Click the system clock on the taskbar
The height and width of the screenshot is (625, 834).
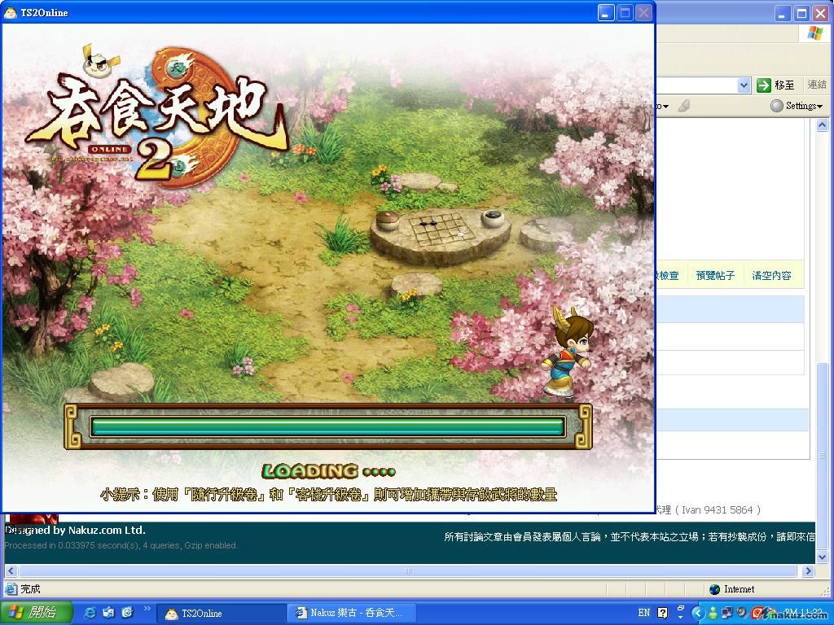(803, 613)
